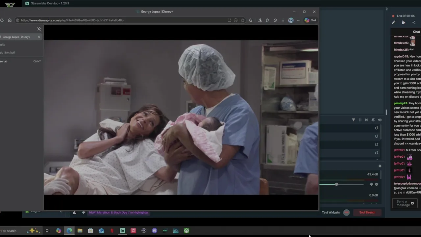The image size is (421, 237).
Task: Adjust the mixer volume slider handle
Action: point(336,184)
